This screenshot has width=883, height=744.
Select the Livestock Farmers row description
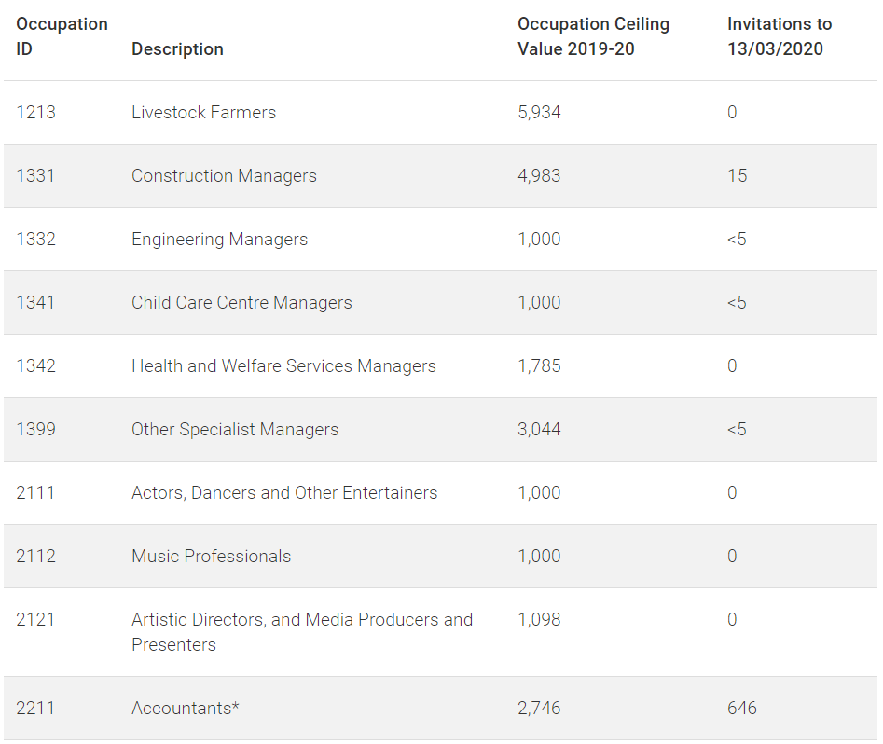(204, 112)
